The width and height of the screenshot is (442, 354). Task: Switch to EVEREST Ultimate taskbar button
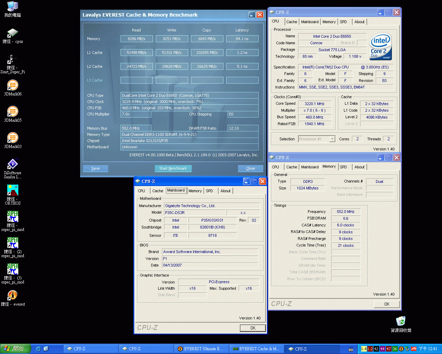pyautogui.click(x=201, y=349)
